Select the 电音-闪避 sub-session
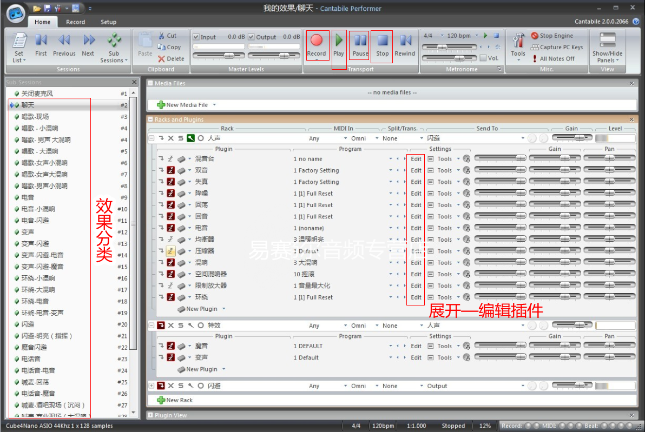 click(x=70, y=220)
